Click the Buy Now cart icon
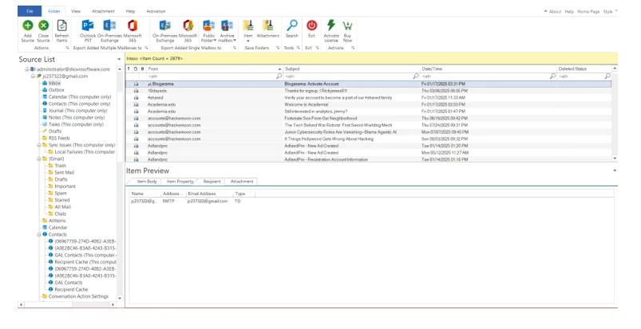 click(347, 25)
